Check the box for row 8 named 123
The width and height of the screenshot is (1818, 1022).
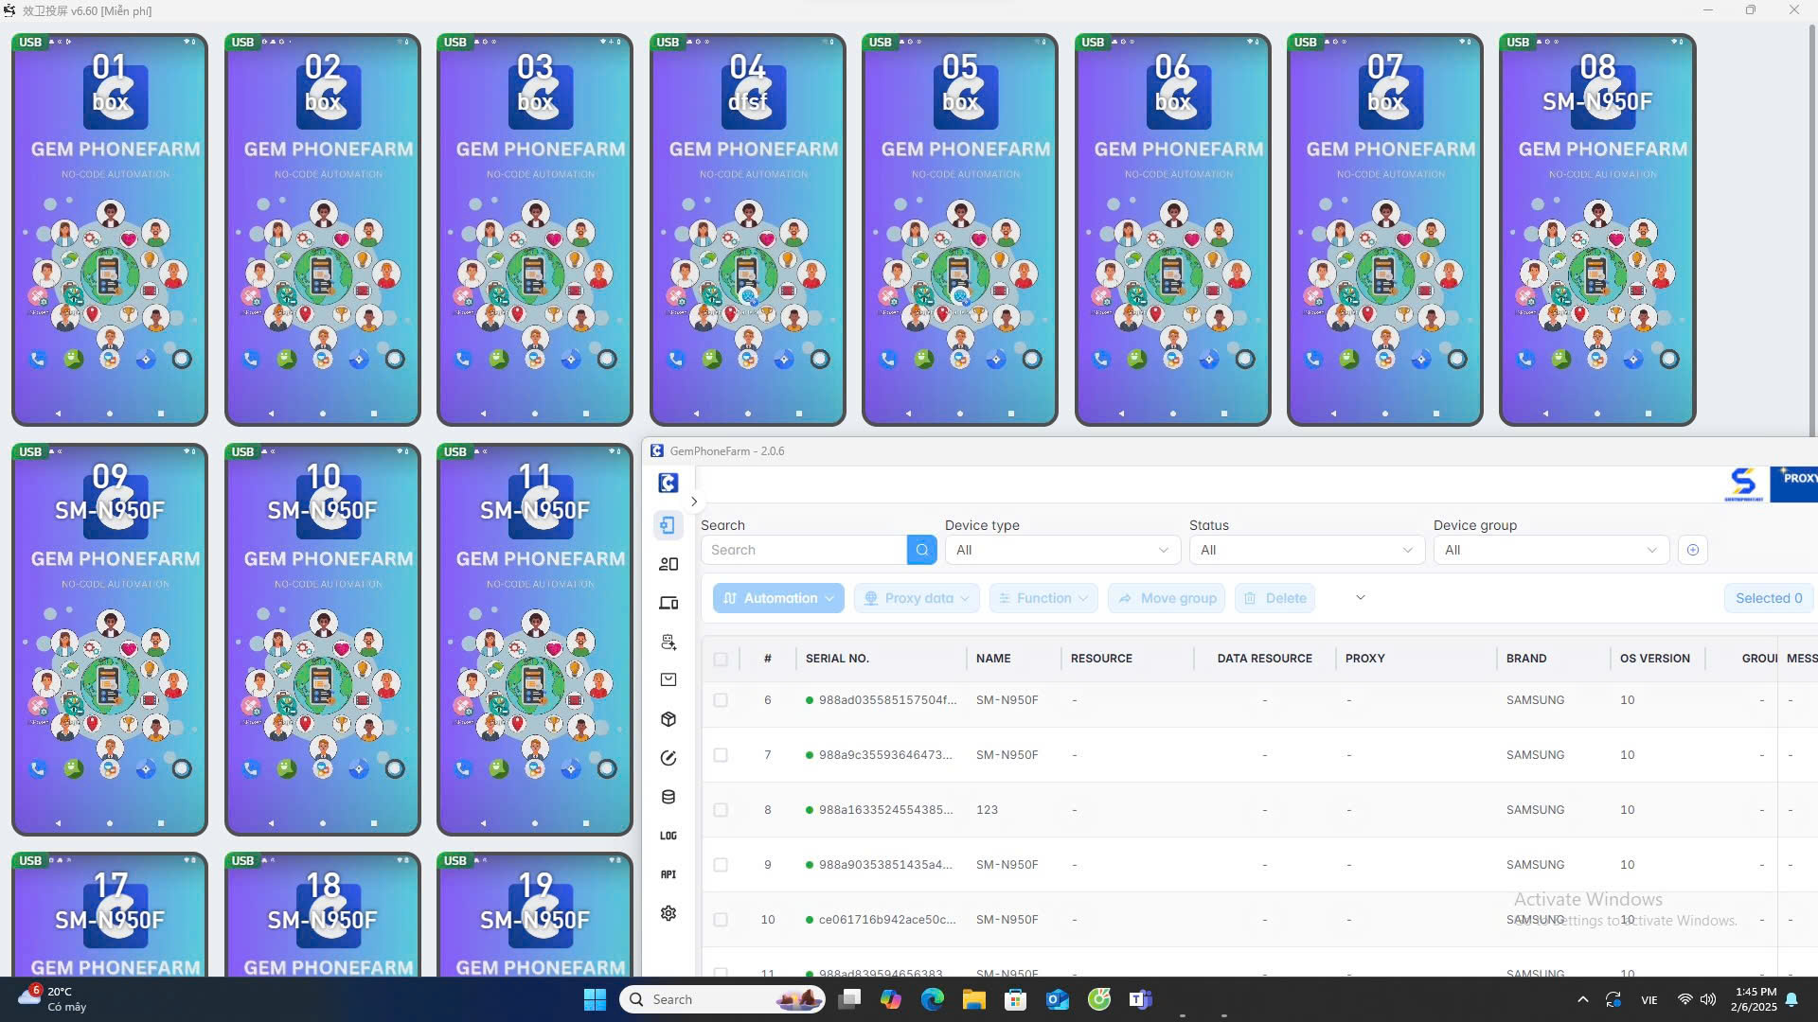(x=721, y=810)
